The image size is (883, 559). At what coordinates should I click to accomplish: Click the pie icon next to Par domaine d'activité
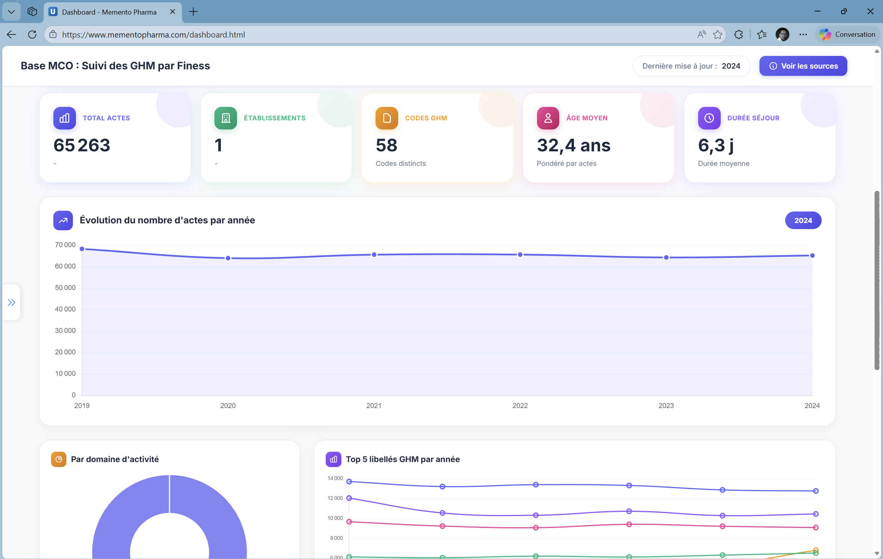click(x=59, y=459)
